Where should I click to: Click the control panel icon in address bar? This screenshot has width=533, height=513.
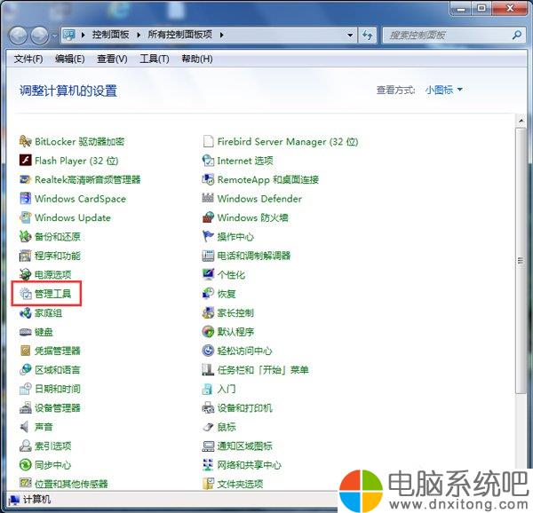(x=69, y=35)
